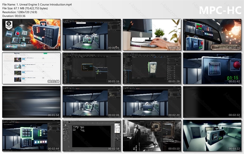Click the File Name text line

pos(37,5)
